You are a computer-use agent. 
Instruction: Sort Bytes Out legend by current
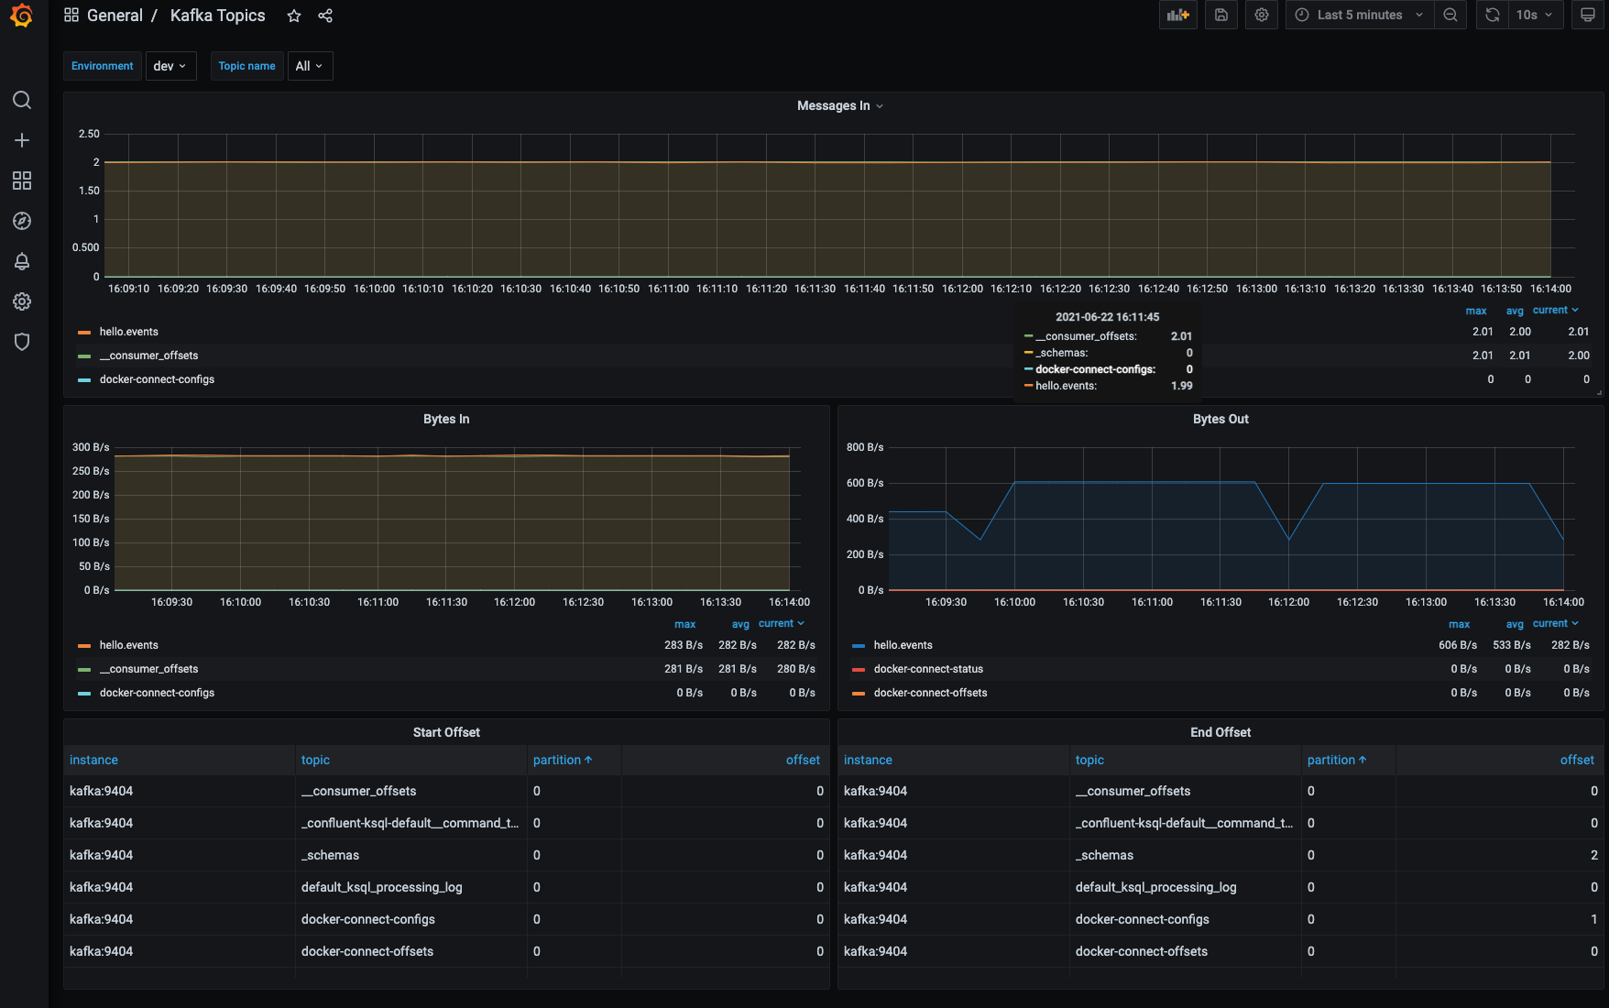(x=1555, y=624)
